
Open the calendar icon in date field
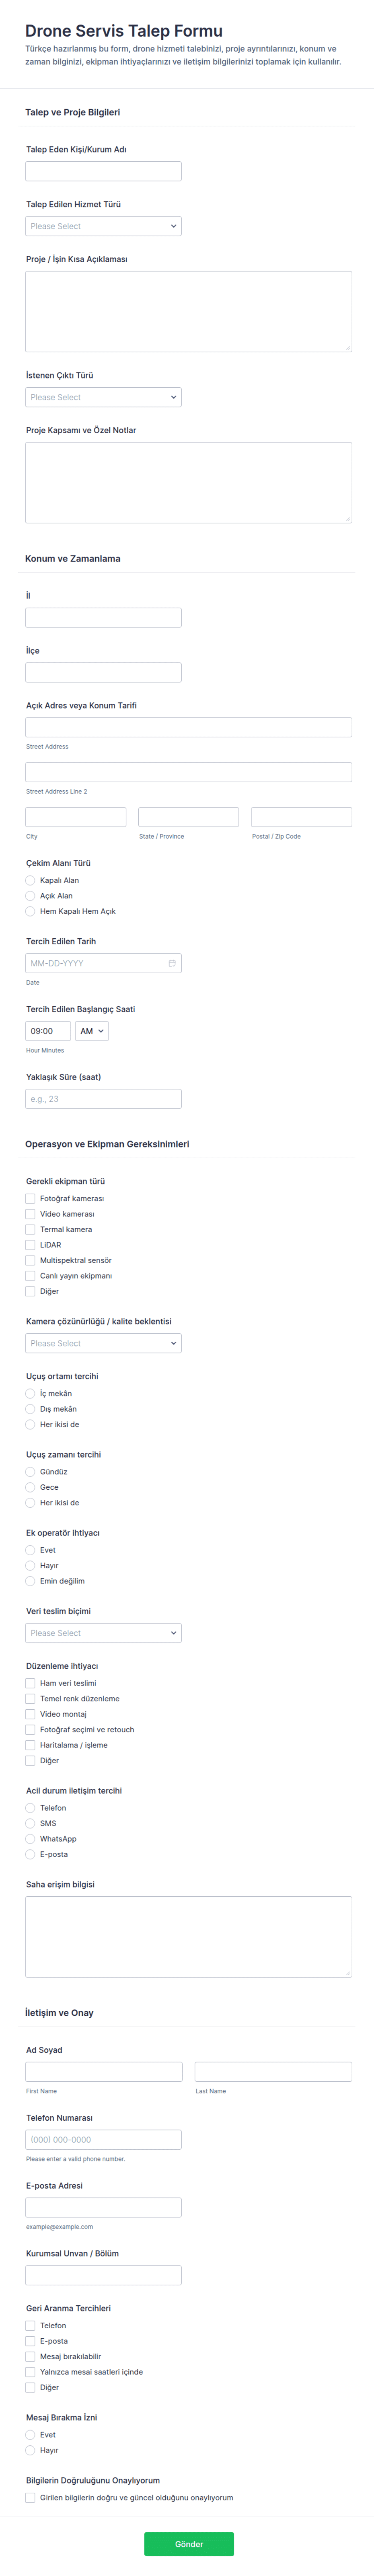(172, 963)
